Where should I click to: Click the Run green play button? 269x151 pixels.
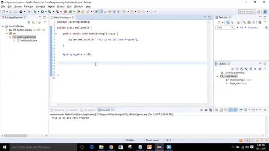[x=42, y=12]
